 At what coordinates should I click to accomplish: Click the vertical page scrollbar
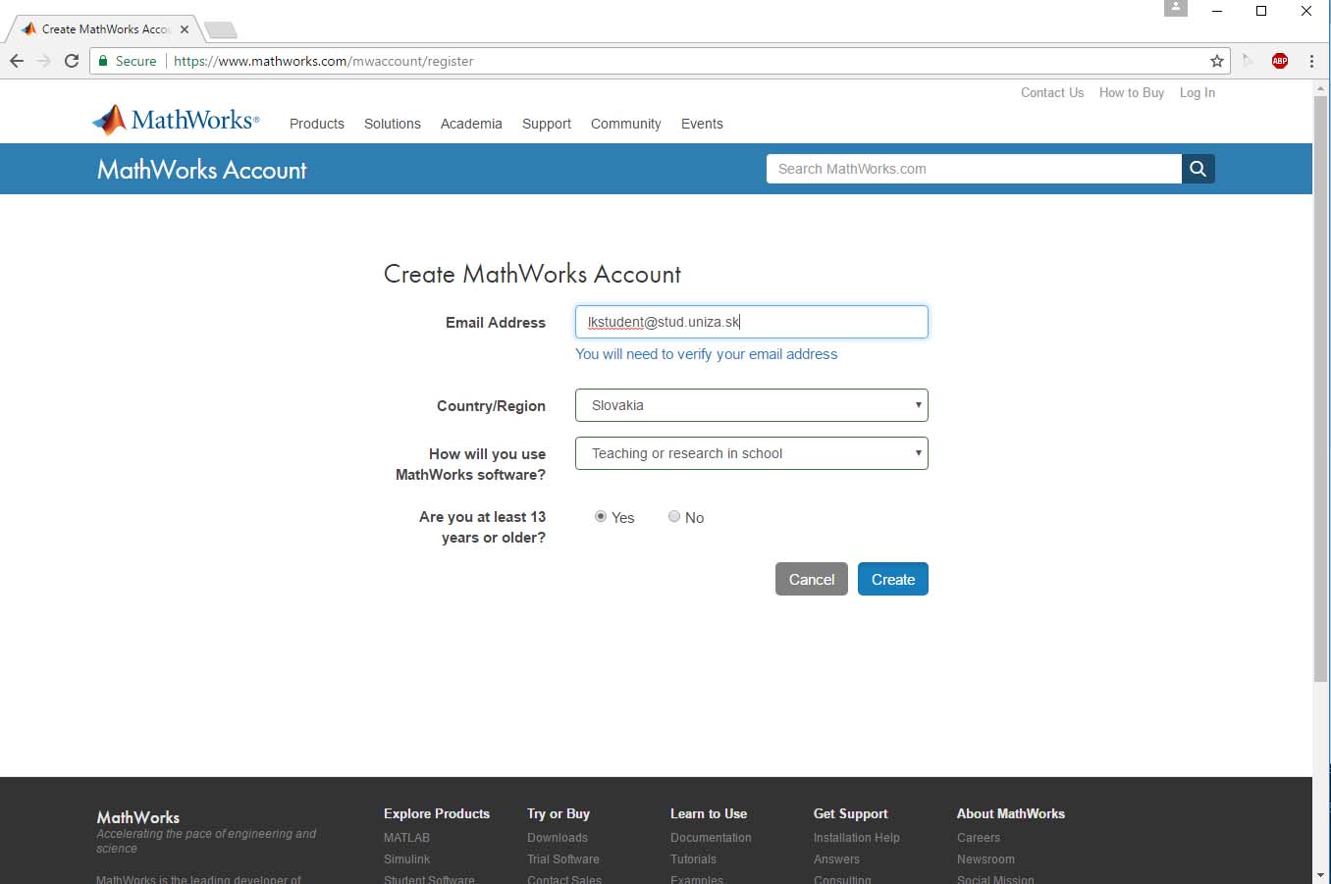point(1320,388)
